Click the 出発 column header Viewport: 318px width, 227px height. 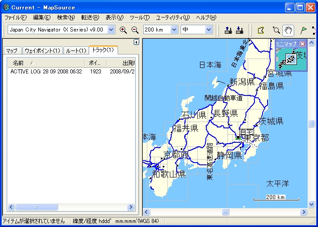(121, 63)
